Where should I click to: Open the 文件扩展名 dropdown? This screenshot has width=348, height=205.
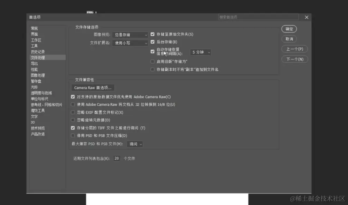point(130,42)
